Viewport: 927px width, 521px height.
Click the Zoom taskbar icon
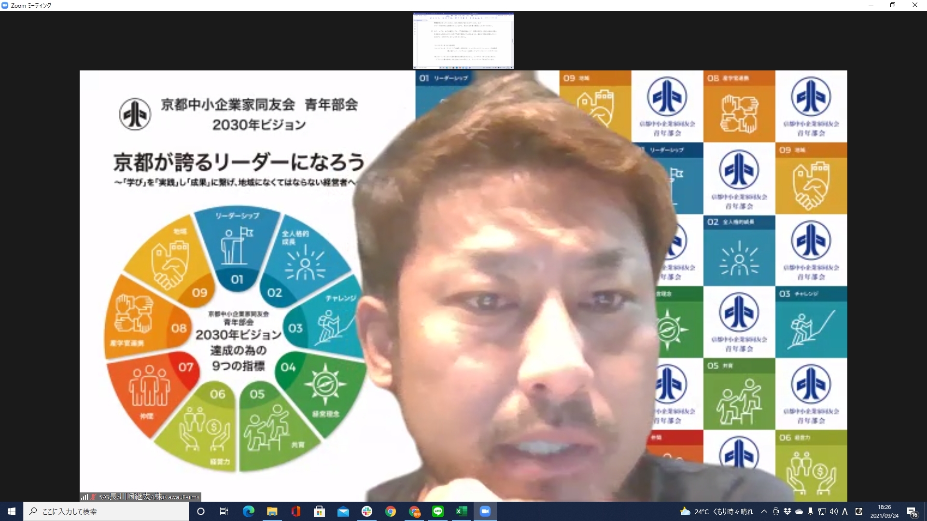(485, 511)
